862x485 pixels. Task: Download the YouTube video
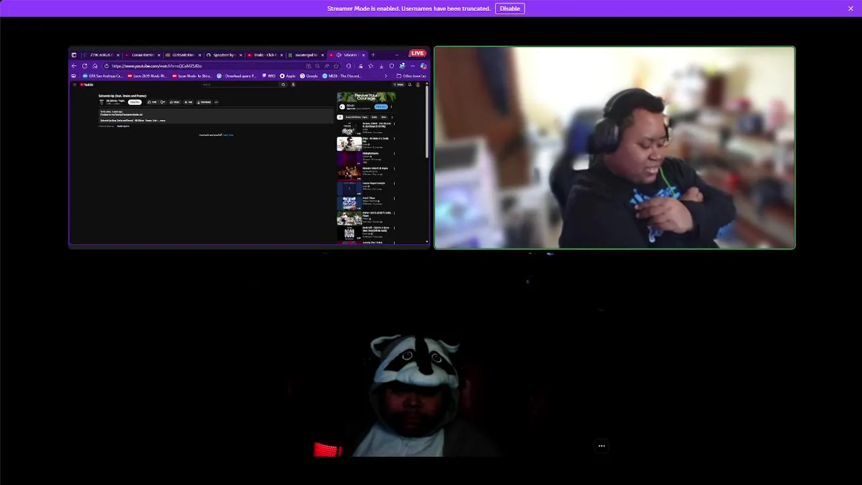(203, 102)
